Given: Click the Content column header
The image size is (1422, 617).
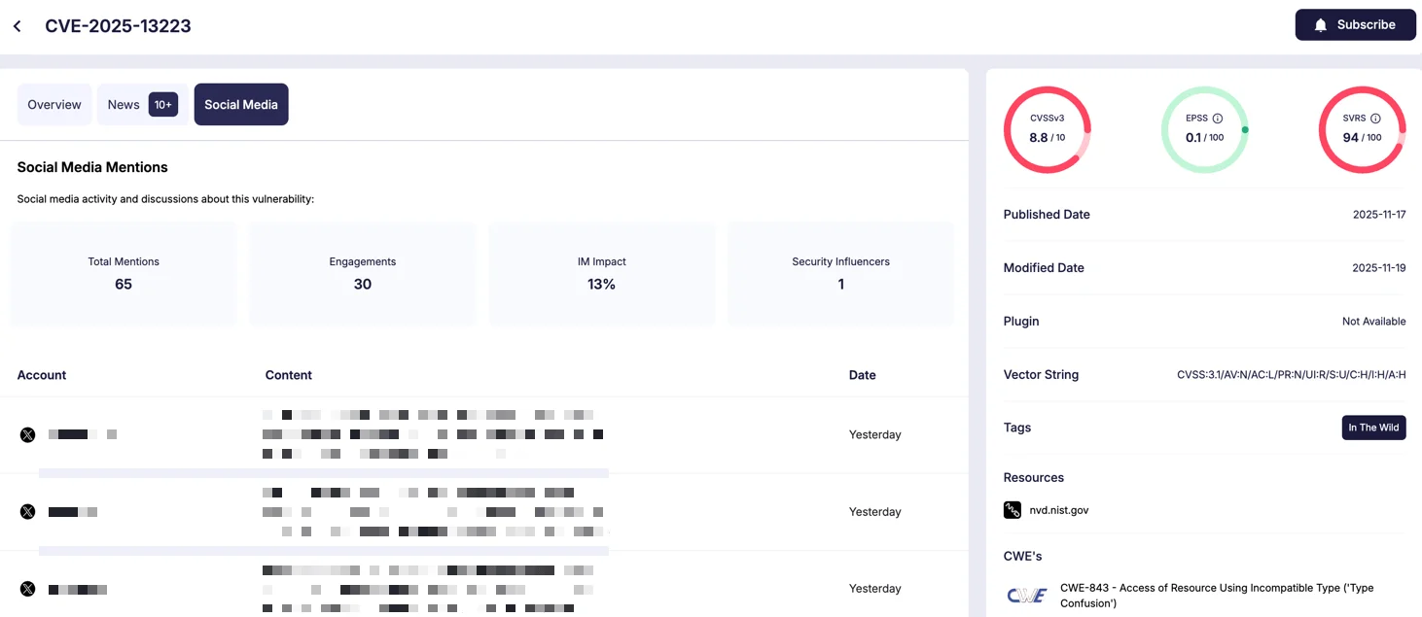Looking at the screenshot, I should [289, 375].
